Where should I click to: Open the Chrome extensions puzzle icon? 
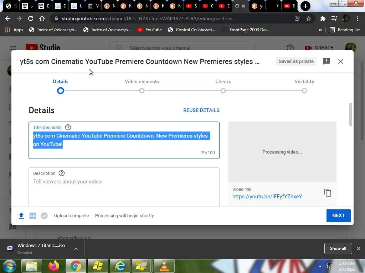(x=323, y=18)
